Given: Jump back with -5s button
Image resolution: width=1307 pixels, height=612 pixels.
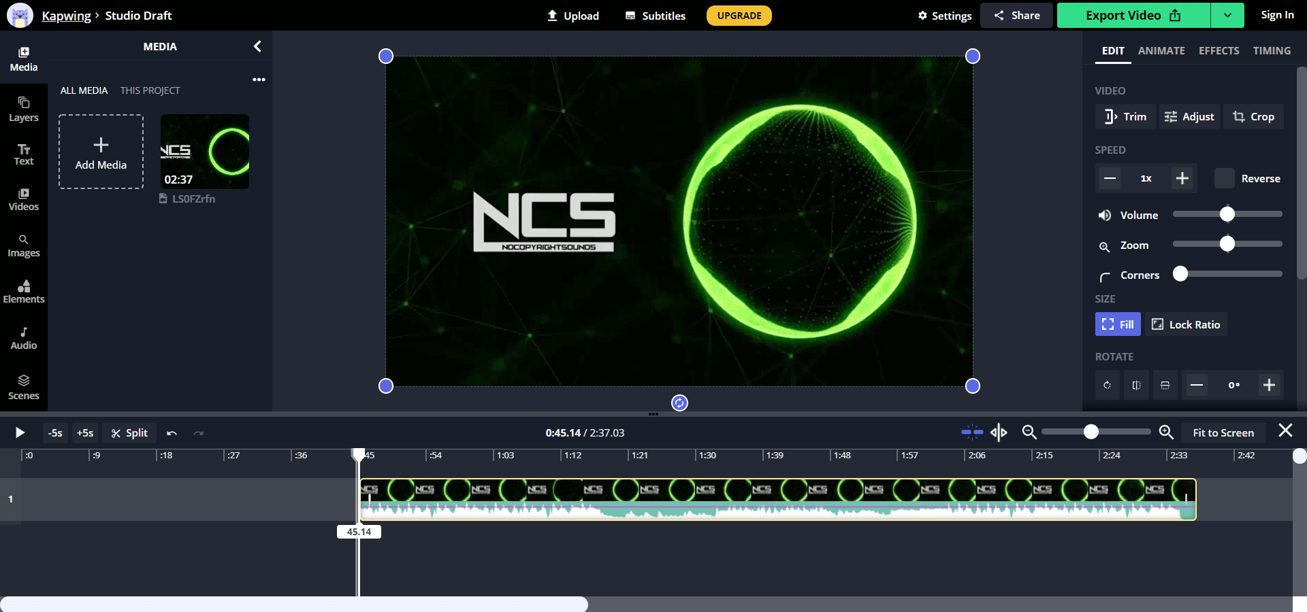Looking at the screenshot, I should tap(55, 432).
